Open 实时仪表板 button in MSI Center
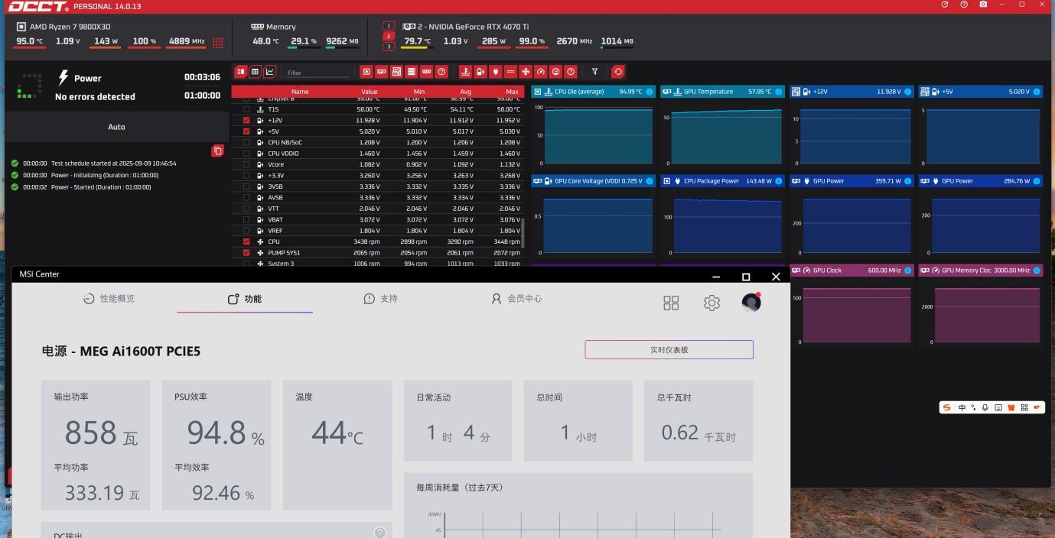Screen dimensions: 1055x538 [x=669, y=349]
